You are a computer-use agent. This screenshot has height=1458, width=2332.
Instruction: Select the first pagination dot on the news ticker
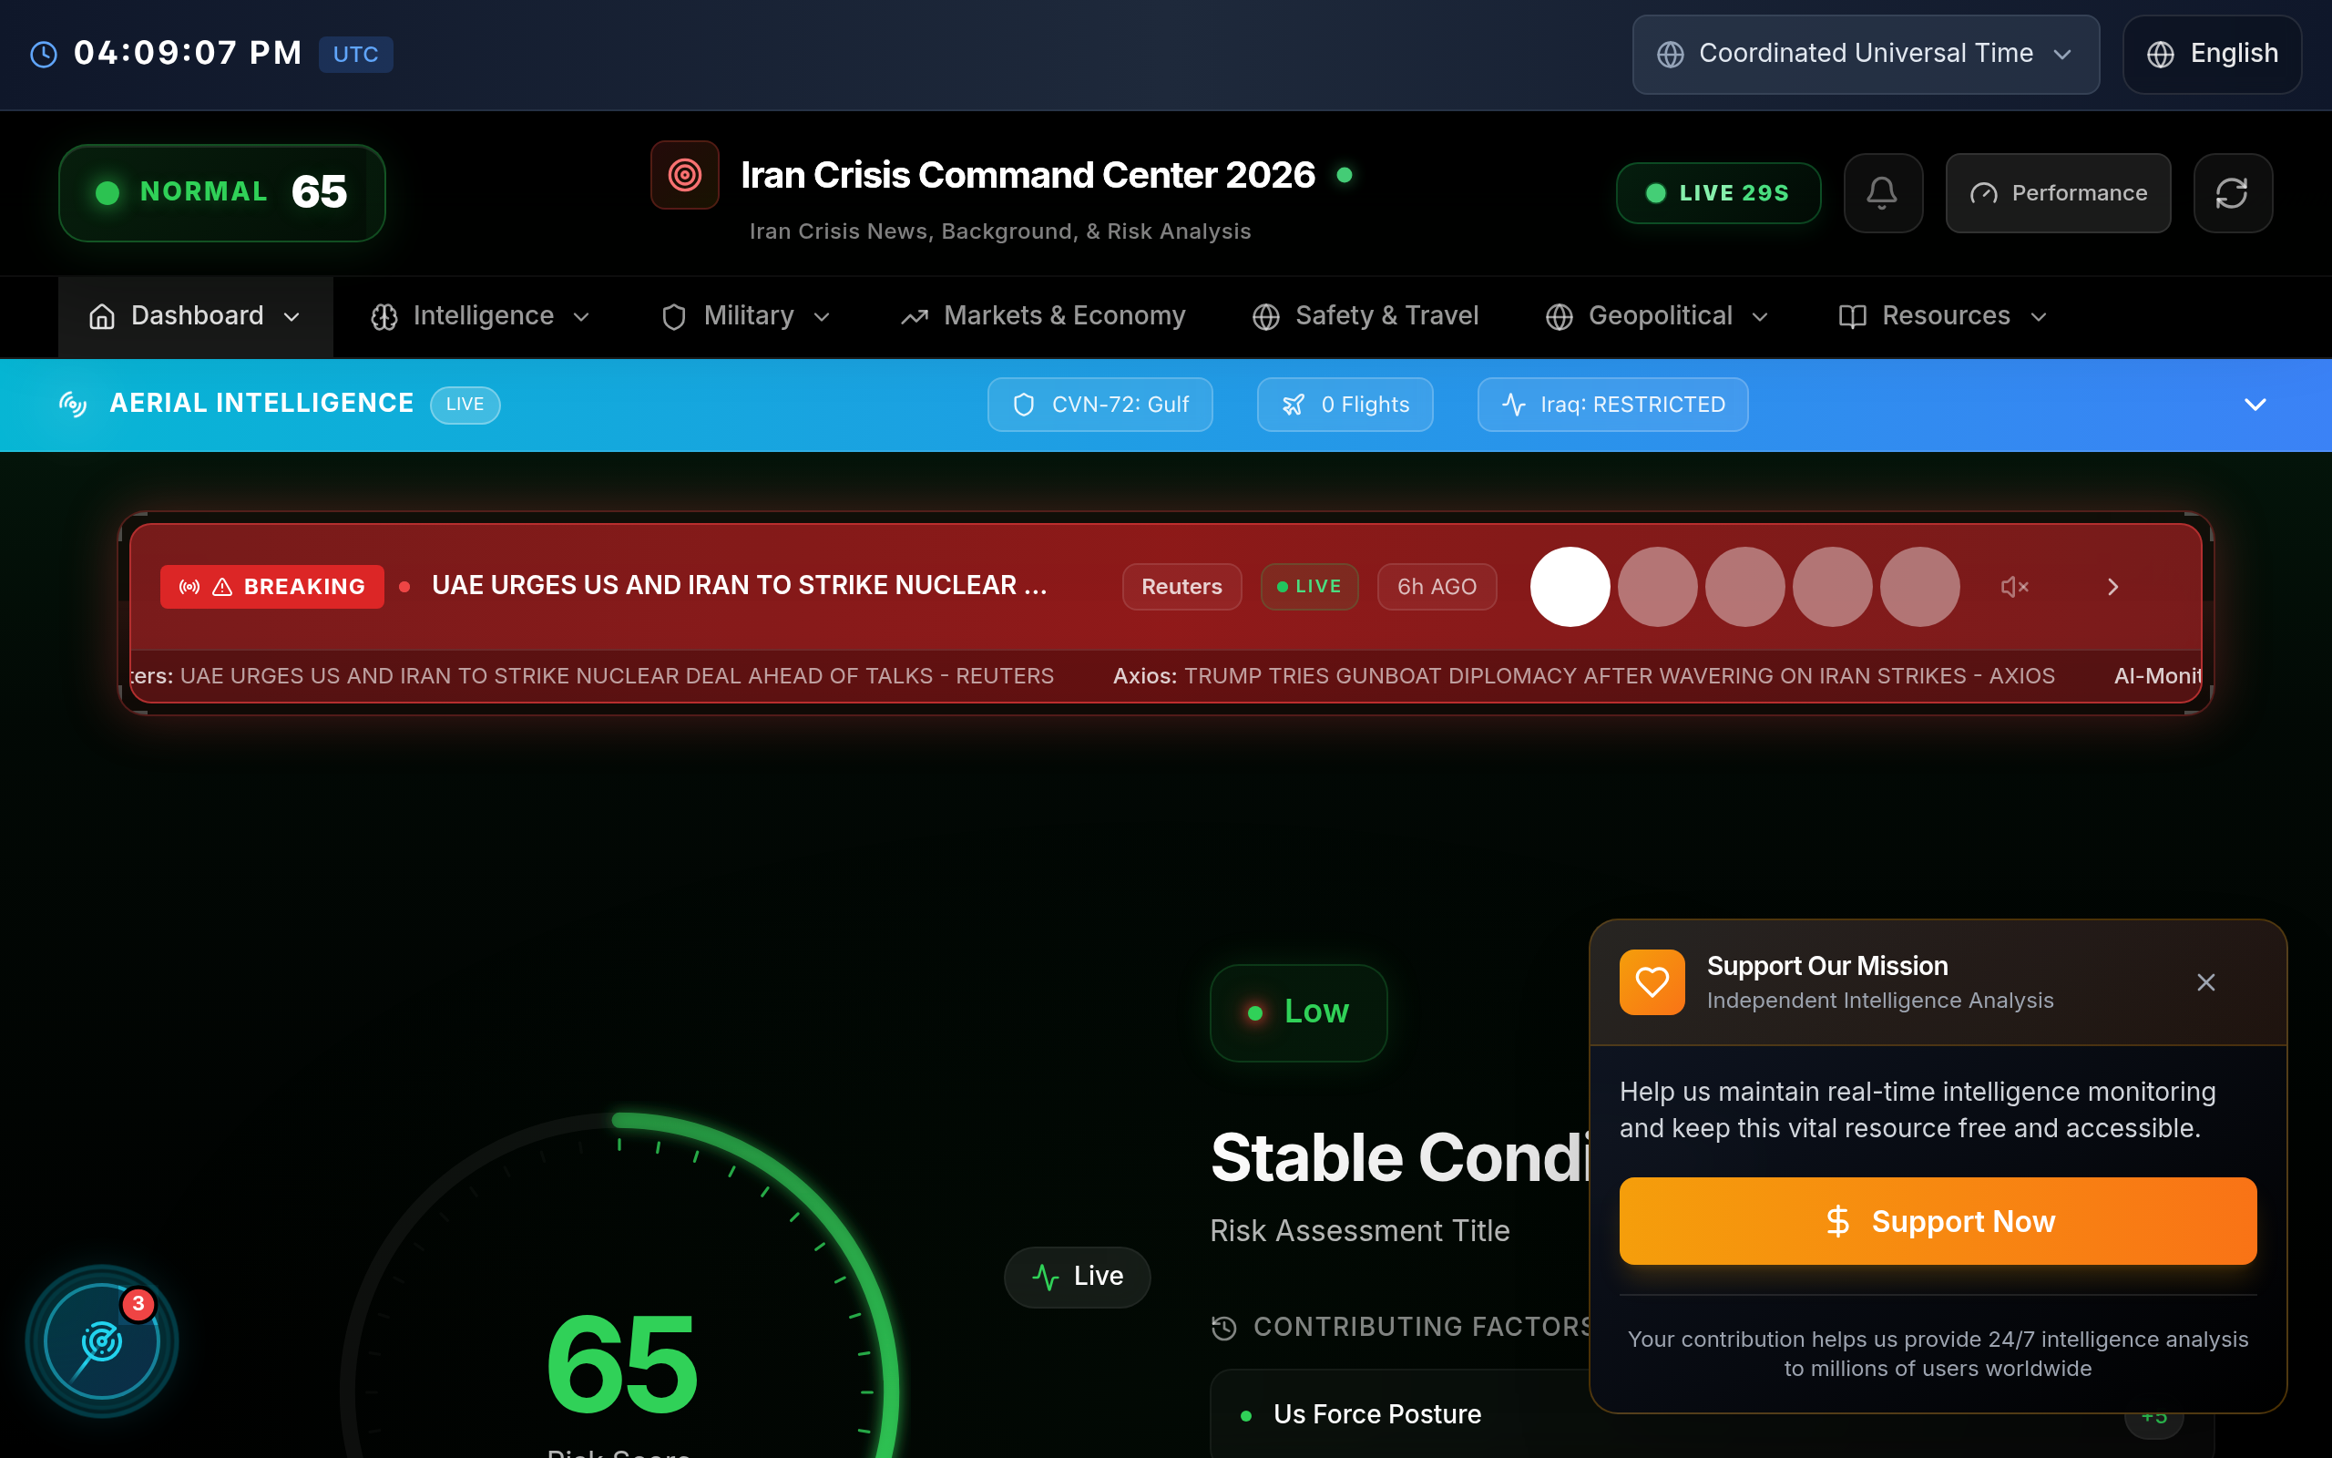click(x=1570, y=585)
